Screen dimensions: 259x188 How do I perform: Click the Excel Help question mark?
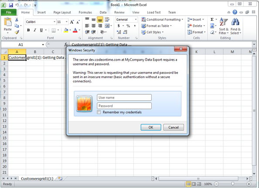click(235, 12)
